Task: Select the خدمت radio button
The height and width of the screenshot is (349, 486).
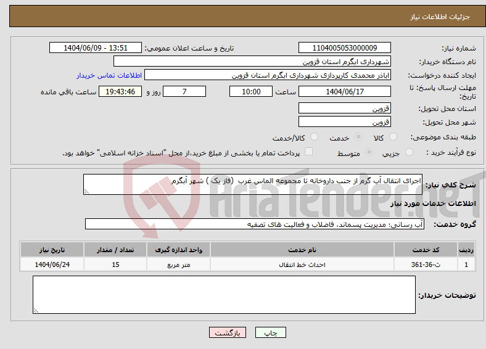Action: click(358, 137)
